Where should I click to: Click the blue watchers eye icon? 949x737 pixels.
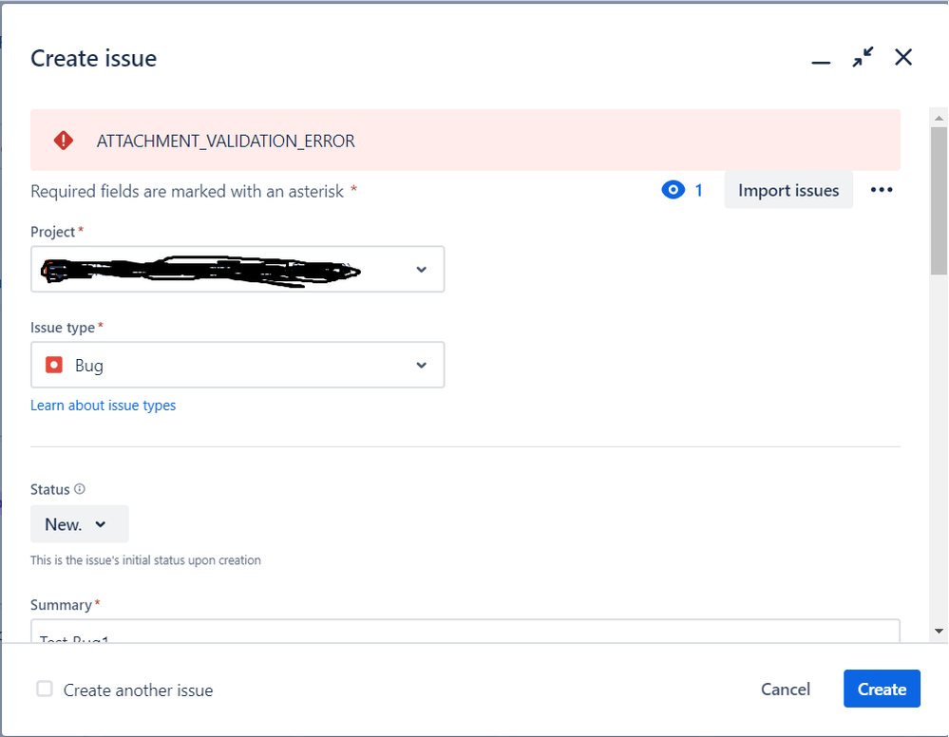(674, 190)
